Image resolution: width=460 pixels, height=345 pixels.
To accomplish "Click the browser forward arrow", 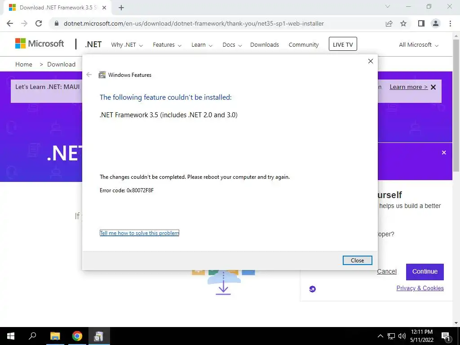I will click(x=24, y=23).
